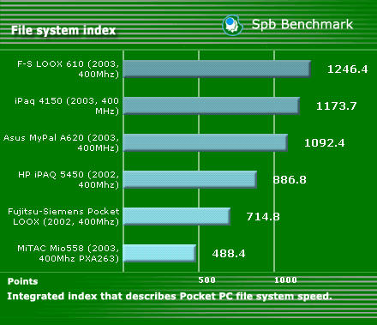Select the F-S LOOX 610 label
377x325 pixels.
(x=68, y=69)
